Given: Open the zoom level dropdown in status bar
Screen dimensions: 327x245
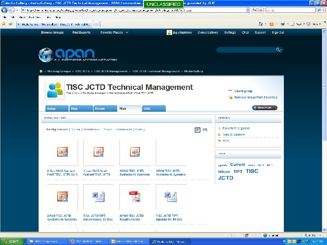Looking at the screenshot, I should [x=320, y=235].
